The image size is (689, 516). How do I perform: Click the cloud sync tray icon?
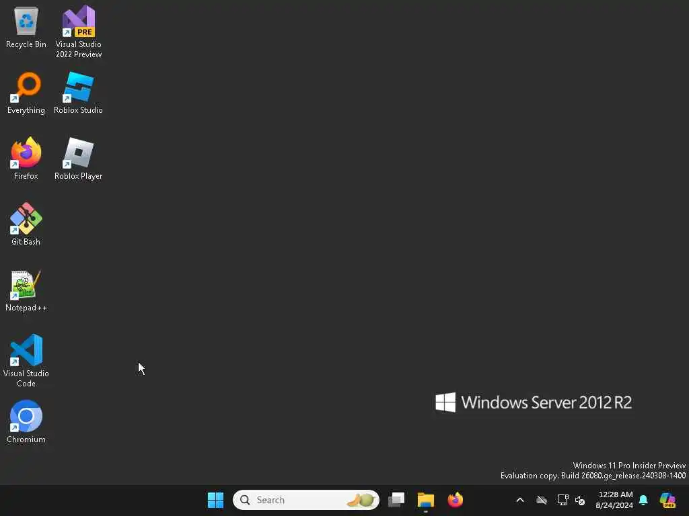click(x=542, y=500)
